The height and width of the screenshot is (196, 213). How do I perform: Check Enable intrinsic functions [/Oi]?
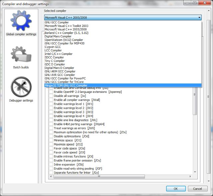pos(51,156)
